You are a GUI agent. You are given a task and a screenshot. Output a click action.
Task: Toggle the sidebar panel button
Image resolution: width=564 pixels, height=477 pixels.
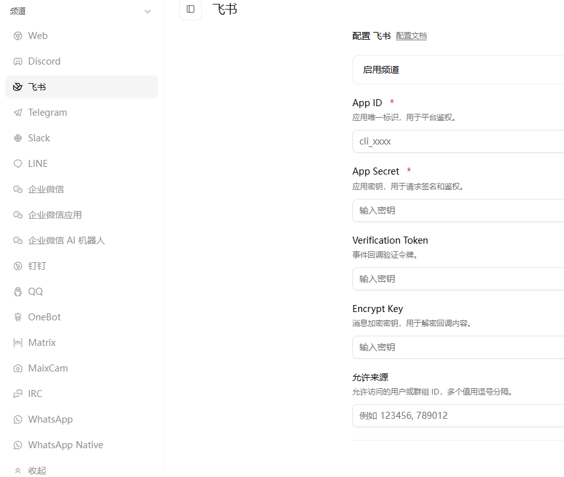pyautogui.click(x=191, y=9)
